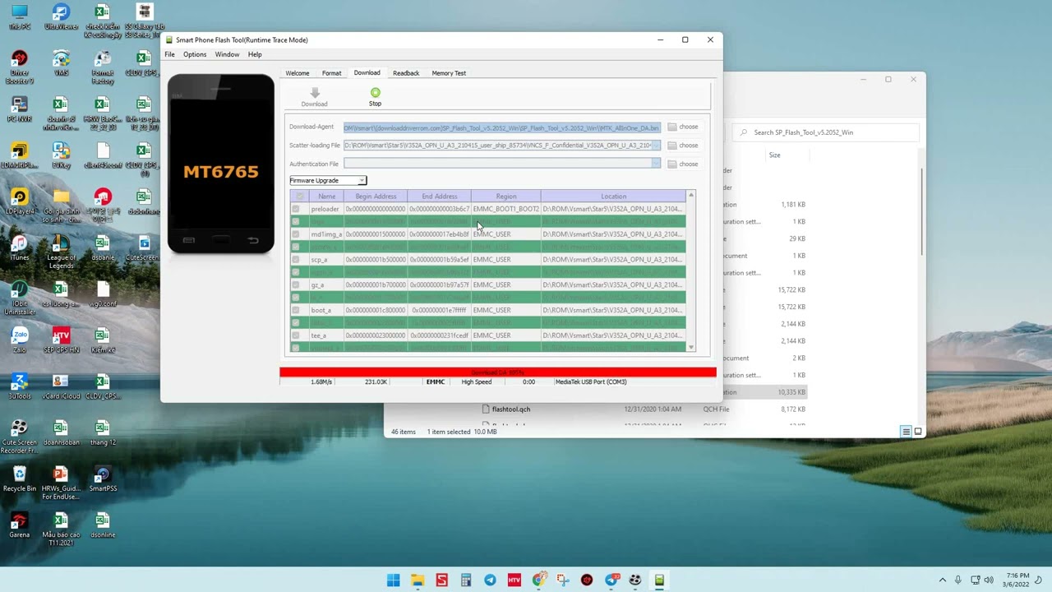Select VMS desktop icon
This screenshot has height=592, width=1052.
point(61,63)
